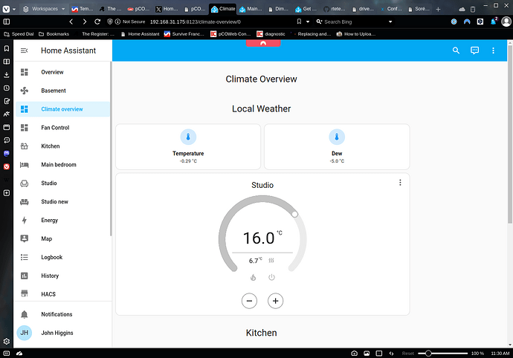The image size is (513, 358).
Task: Go to Fan Control dashboard
Action: coord(55,128)
